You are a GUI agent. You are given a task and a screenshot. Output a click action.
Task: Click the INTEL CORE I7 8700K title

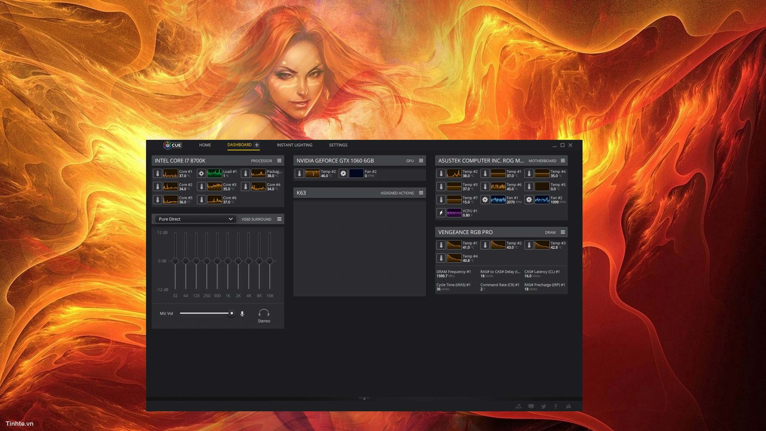tap(180, 161)
